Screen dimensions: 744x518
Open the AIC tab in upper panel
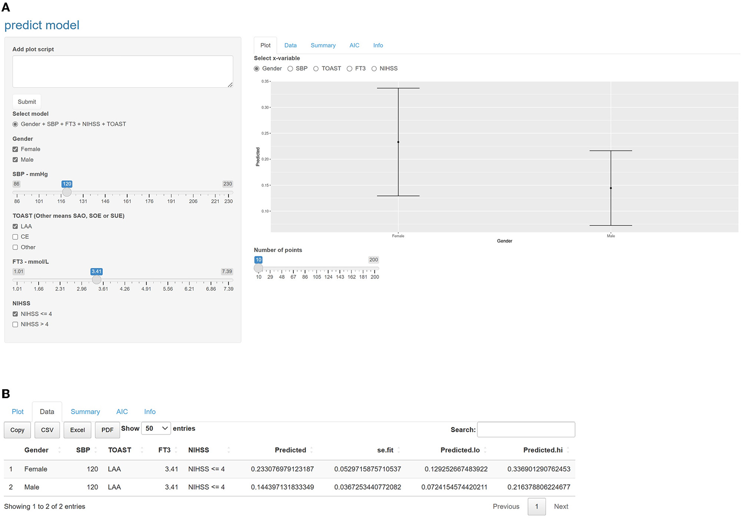[x=354, y=45]
